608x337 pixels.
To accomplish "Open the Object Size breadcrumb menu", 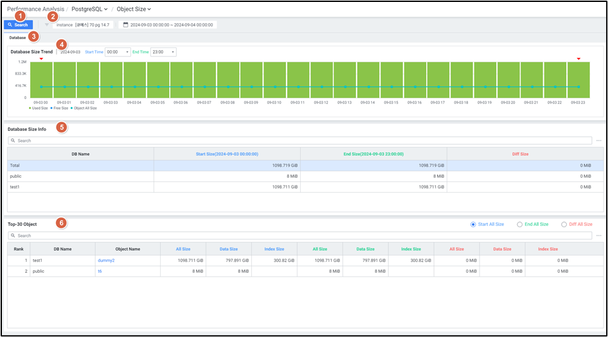I will [133, 9].
